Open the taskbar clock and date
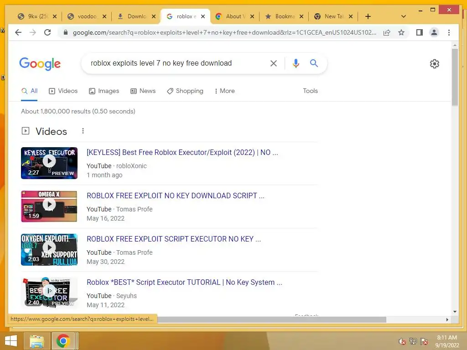Viewport: 467px width, 350px height. pyautogui.click(x=447, y=341)
